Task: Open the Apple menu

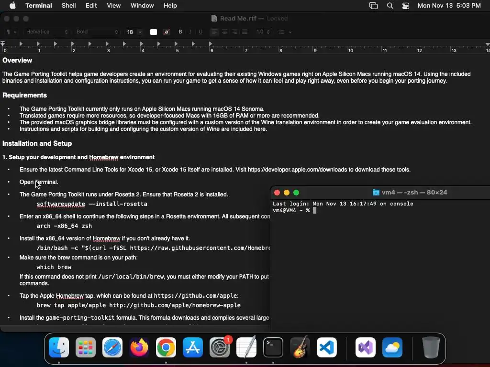Action: pos(12,5)
